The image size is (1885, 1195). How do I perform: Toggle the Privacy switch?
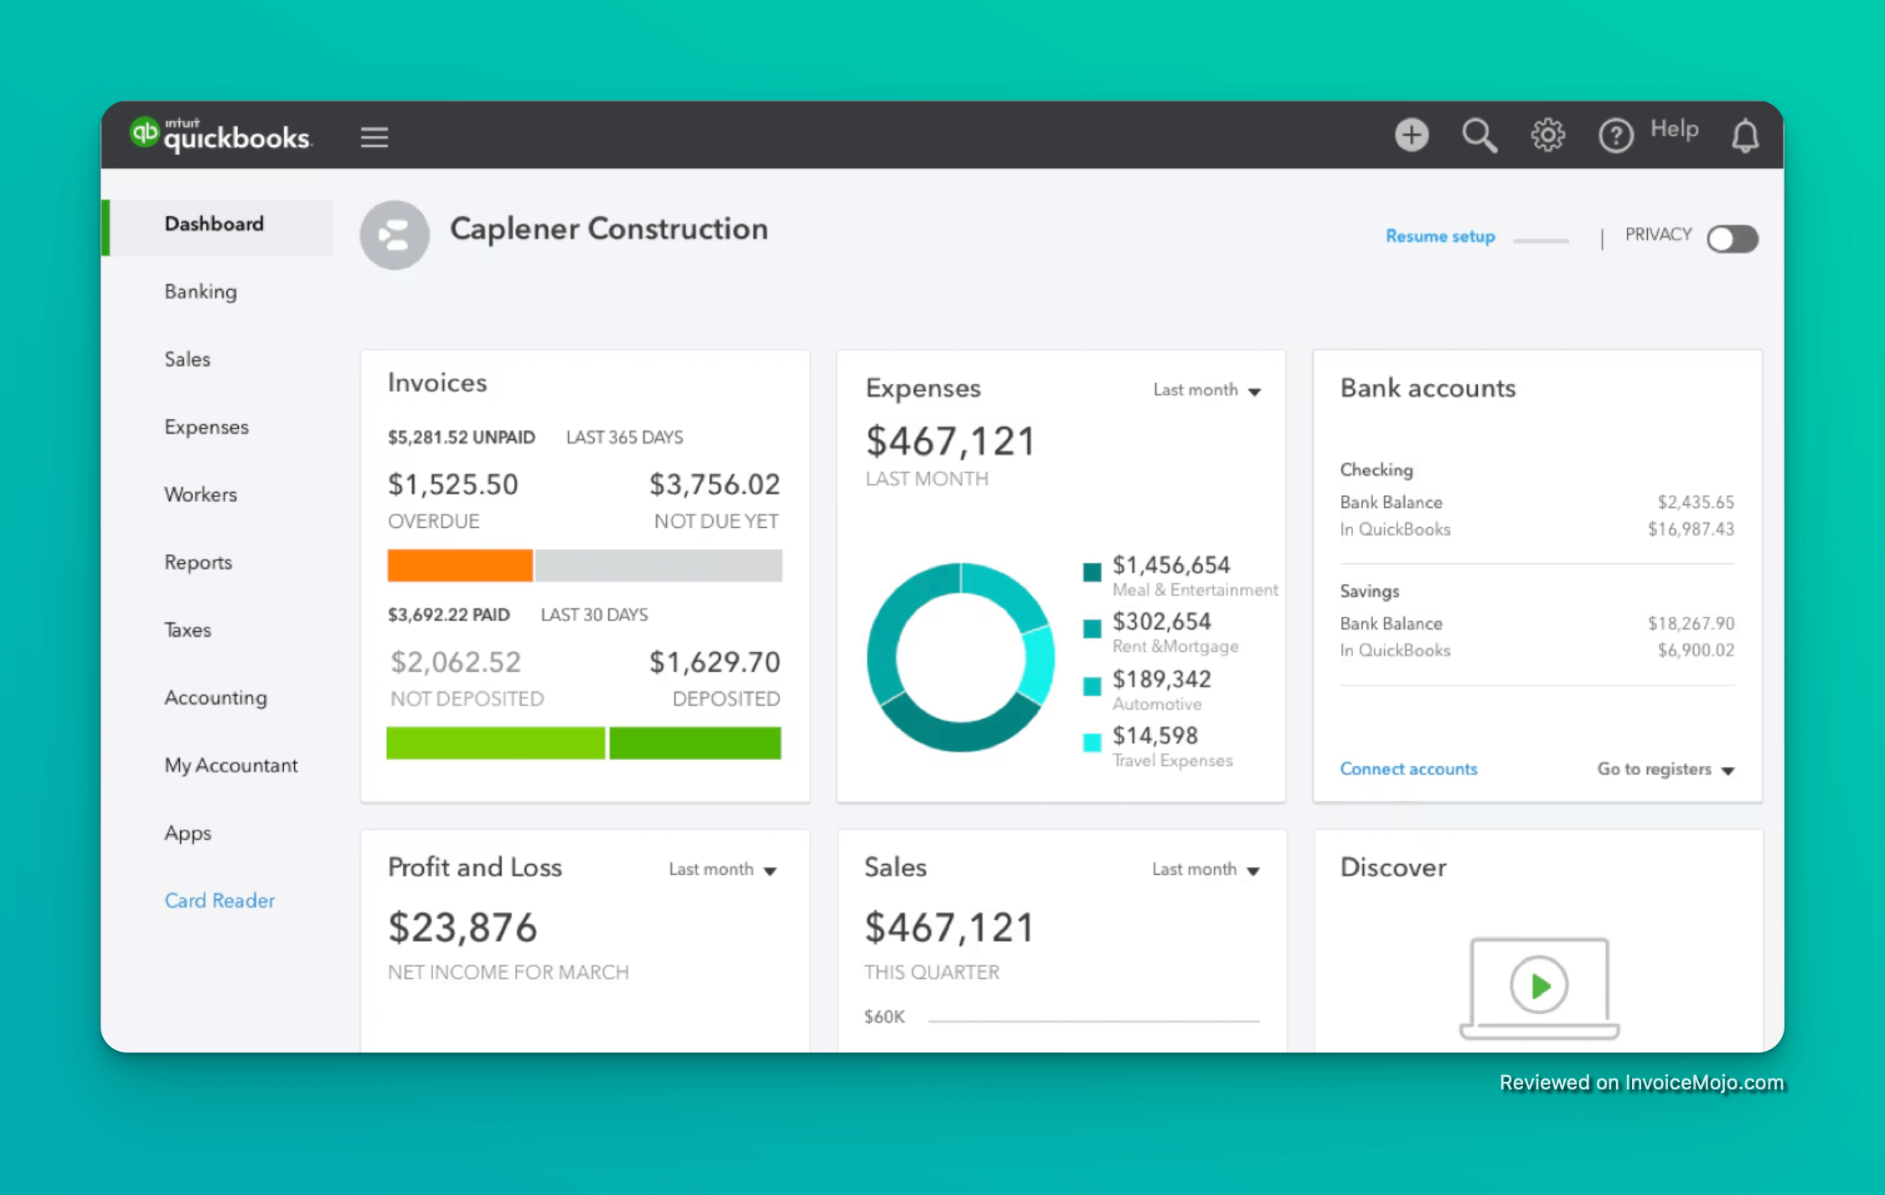[x=1732, y=239]
